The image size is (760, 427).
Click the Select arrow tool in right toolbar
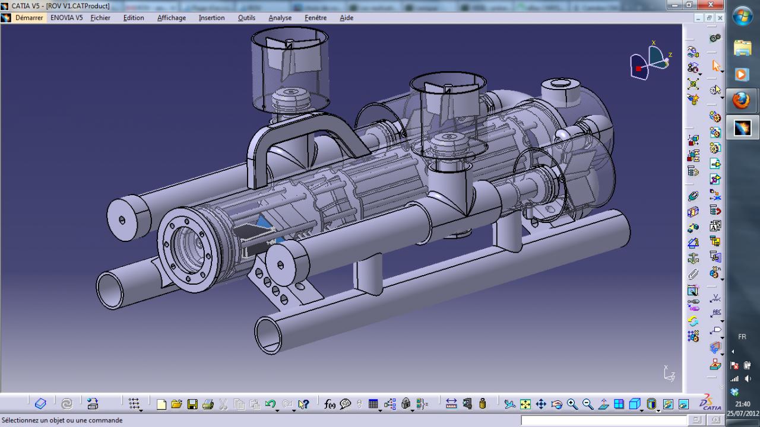point(715,66)
